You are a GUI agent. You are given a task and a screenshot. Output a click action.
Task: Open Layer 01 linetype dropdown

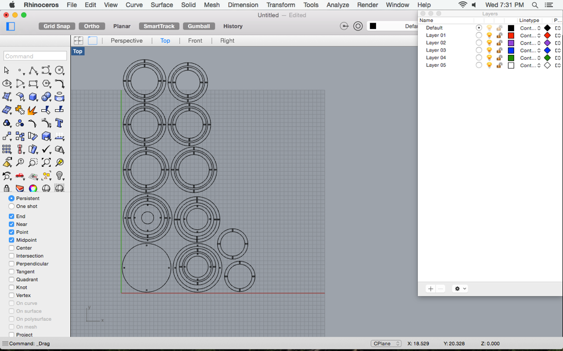531,35
